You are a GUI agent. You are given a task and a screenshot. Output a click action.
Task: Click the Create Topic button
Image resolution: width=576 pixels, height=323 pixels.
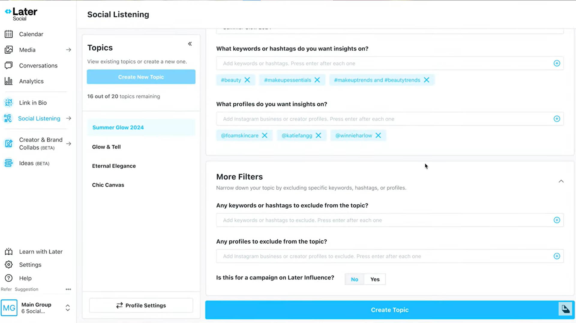point(390,310)
